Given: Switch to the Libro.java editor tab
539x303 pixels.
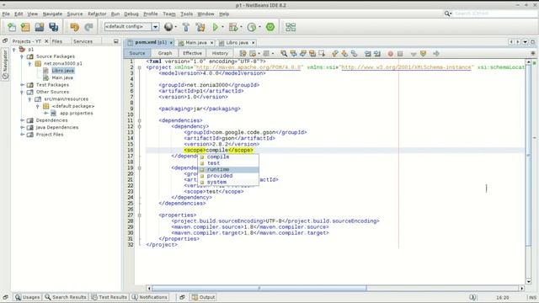Looking at the screenshot, I should pos(237,43).
